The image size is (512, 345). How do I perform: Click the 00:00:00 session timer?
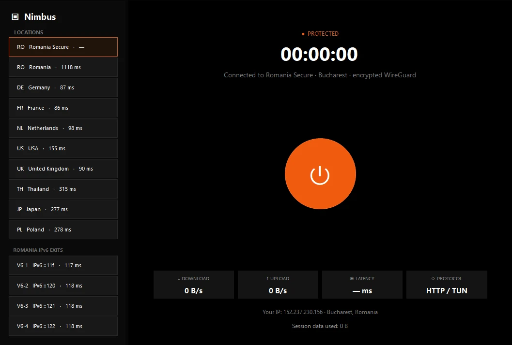[319, 54]
